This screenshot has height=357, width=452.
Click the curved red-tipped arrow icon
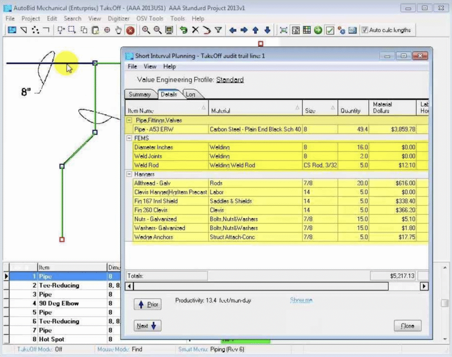coord(207,30)
